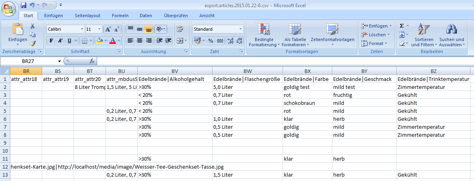The image size is (474, 181).
Task: Enable center horizontal text alignment
Action: pyautogui.click(x=139, y=41)
